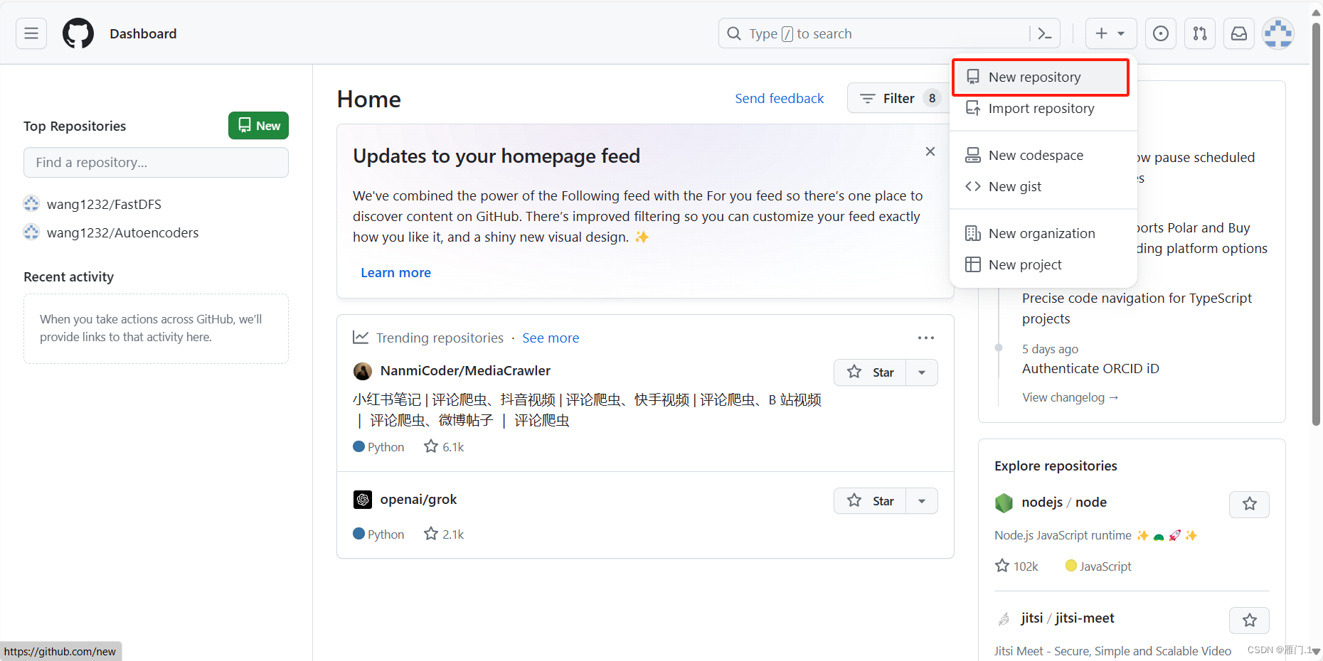
Task: Click See more trending repositories
Action: (x=551, y=338)
